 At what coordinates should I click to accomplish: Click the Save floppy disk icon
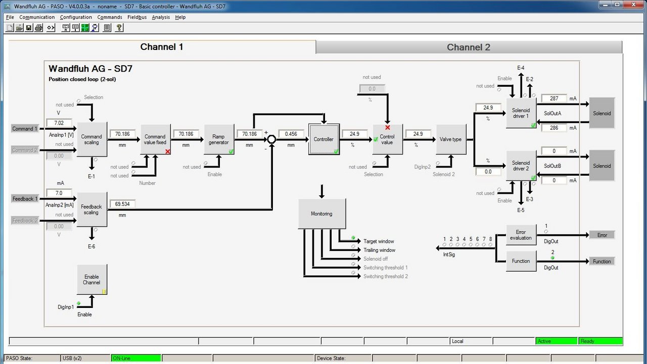click(x=29, y=28)
